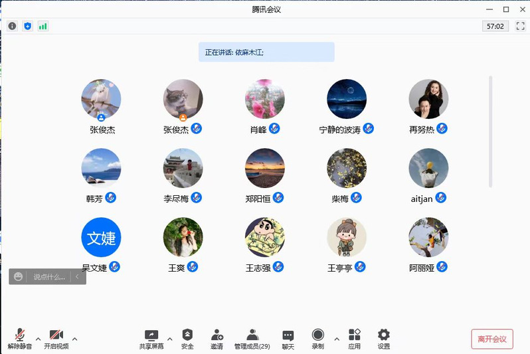This screenshot has height=354, width=530.
Task: Click the orange host badge on second 张俊杰
Action: (183, 118)
